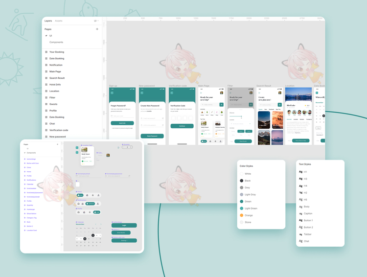Select the Button 2 text style
This screenshot has width=367, height=277.
tap(306, 227)
